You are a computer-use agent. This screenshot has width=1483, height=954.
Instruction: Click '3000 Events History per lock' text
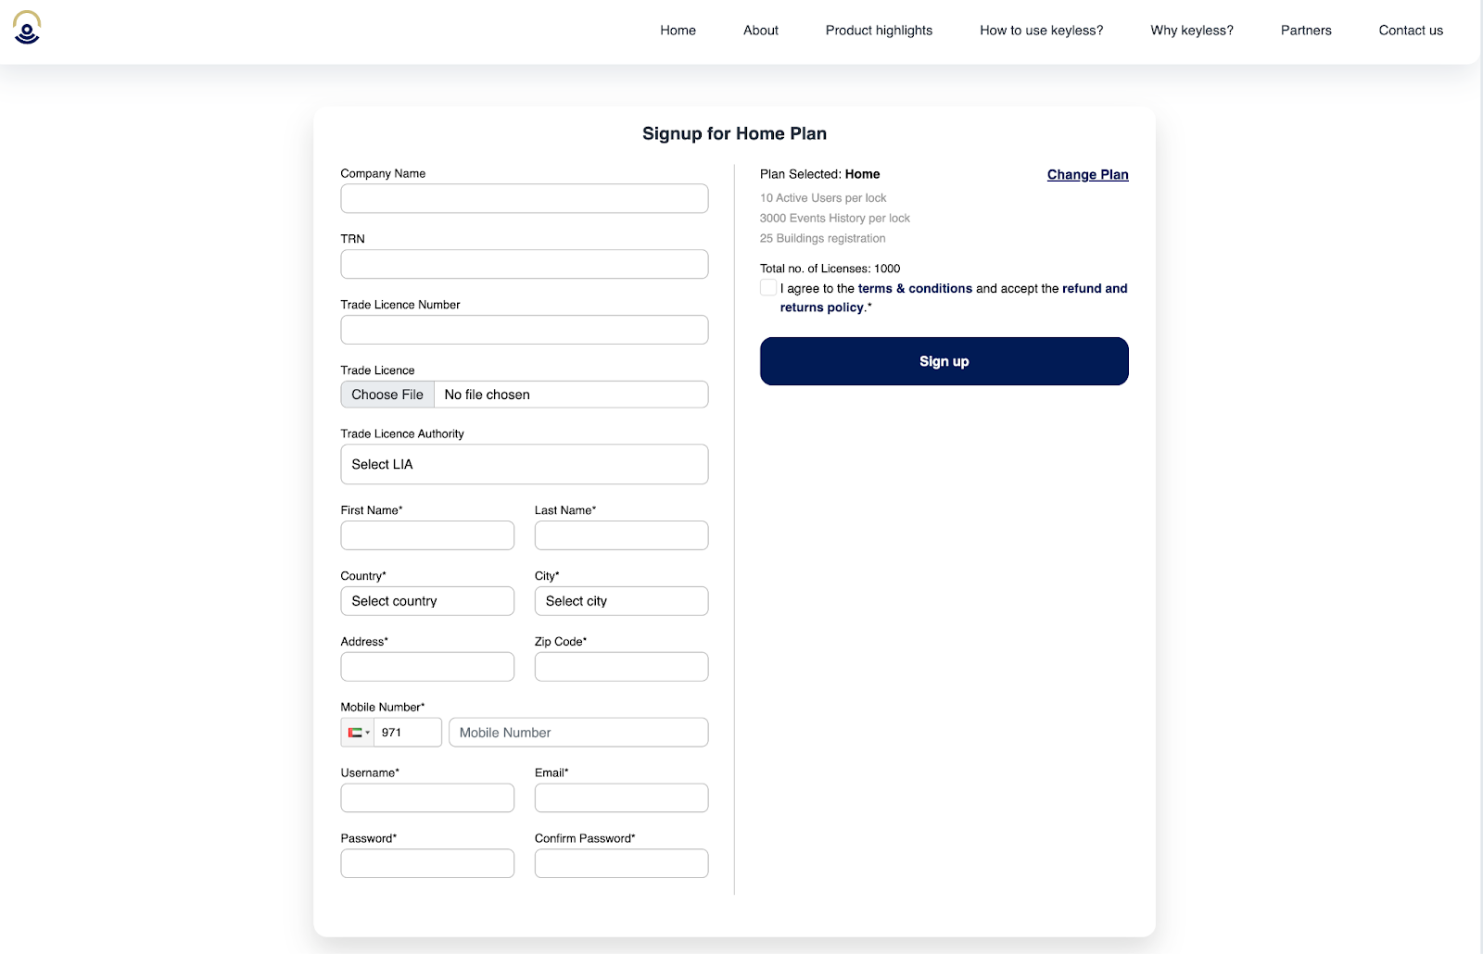click(835, 219)
